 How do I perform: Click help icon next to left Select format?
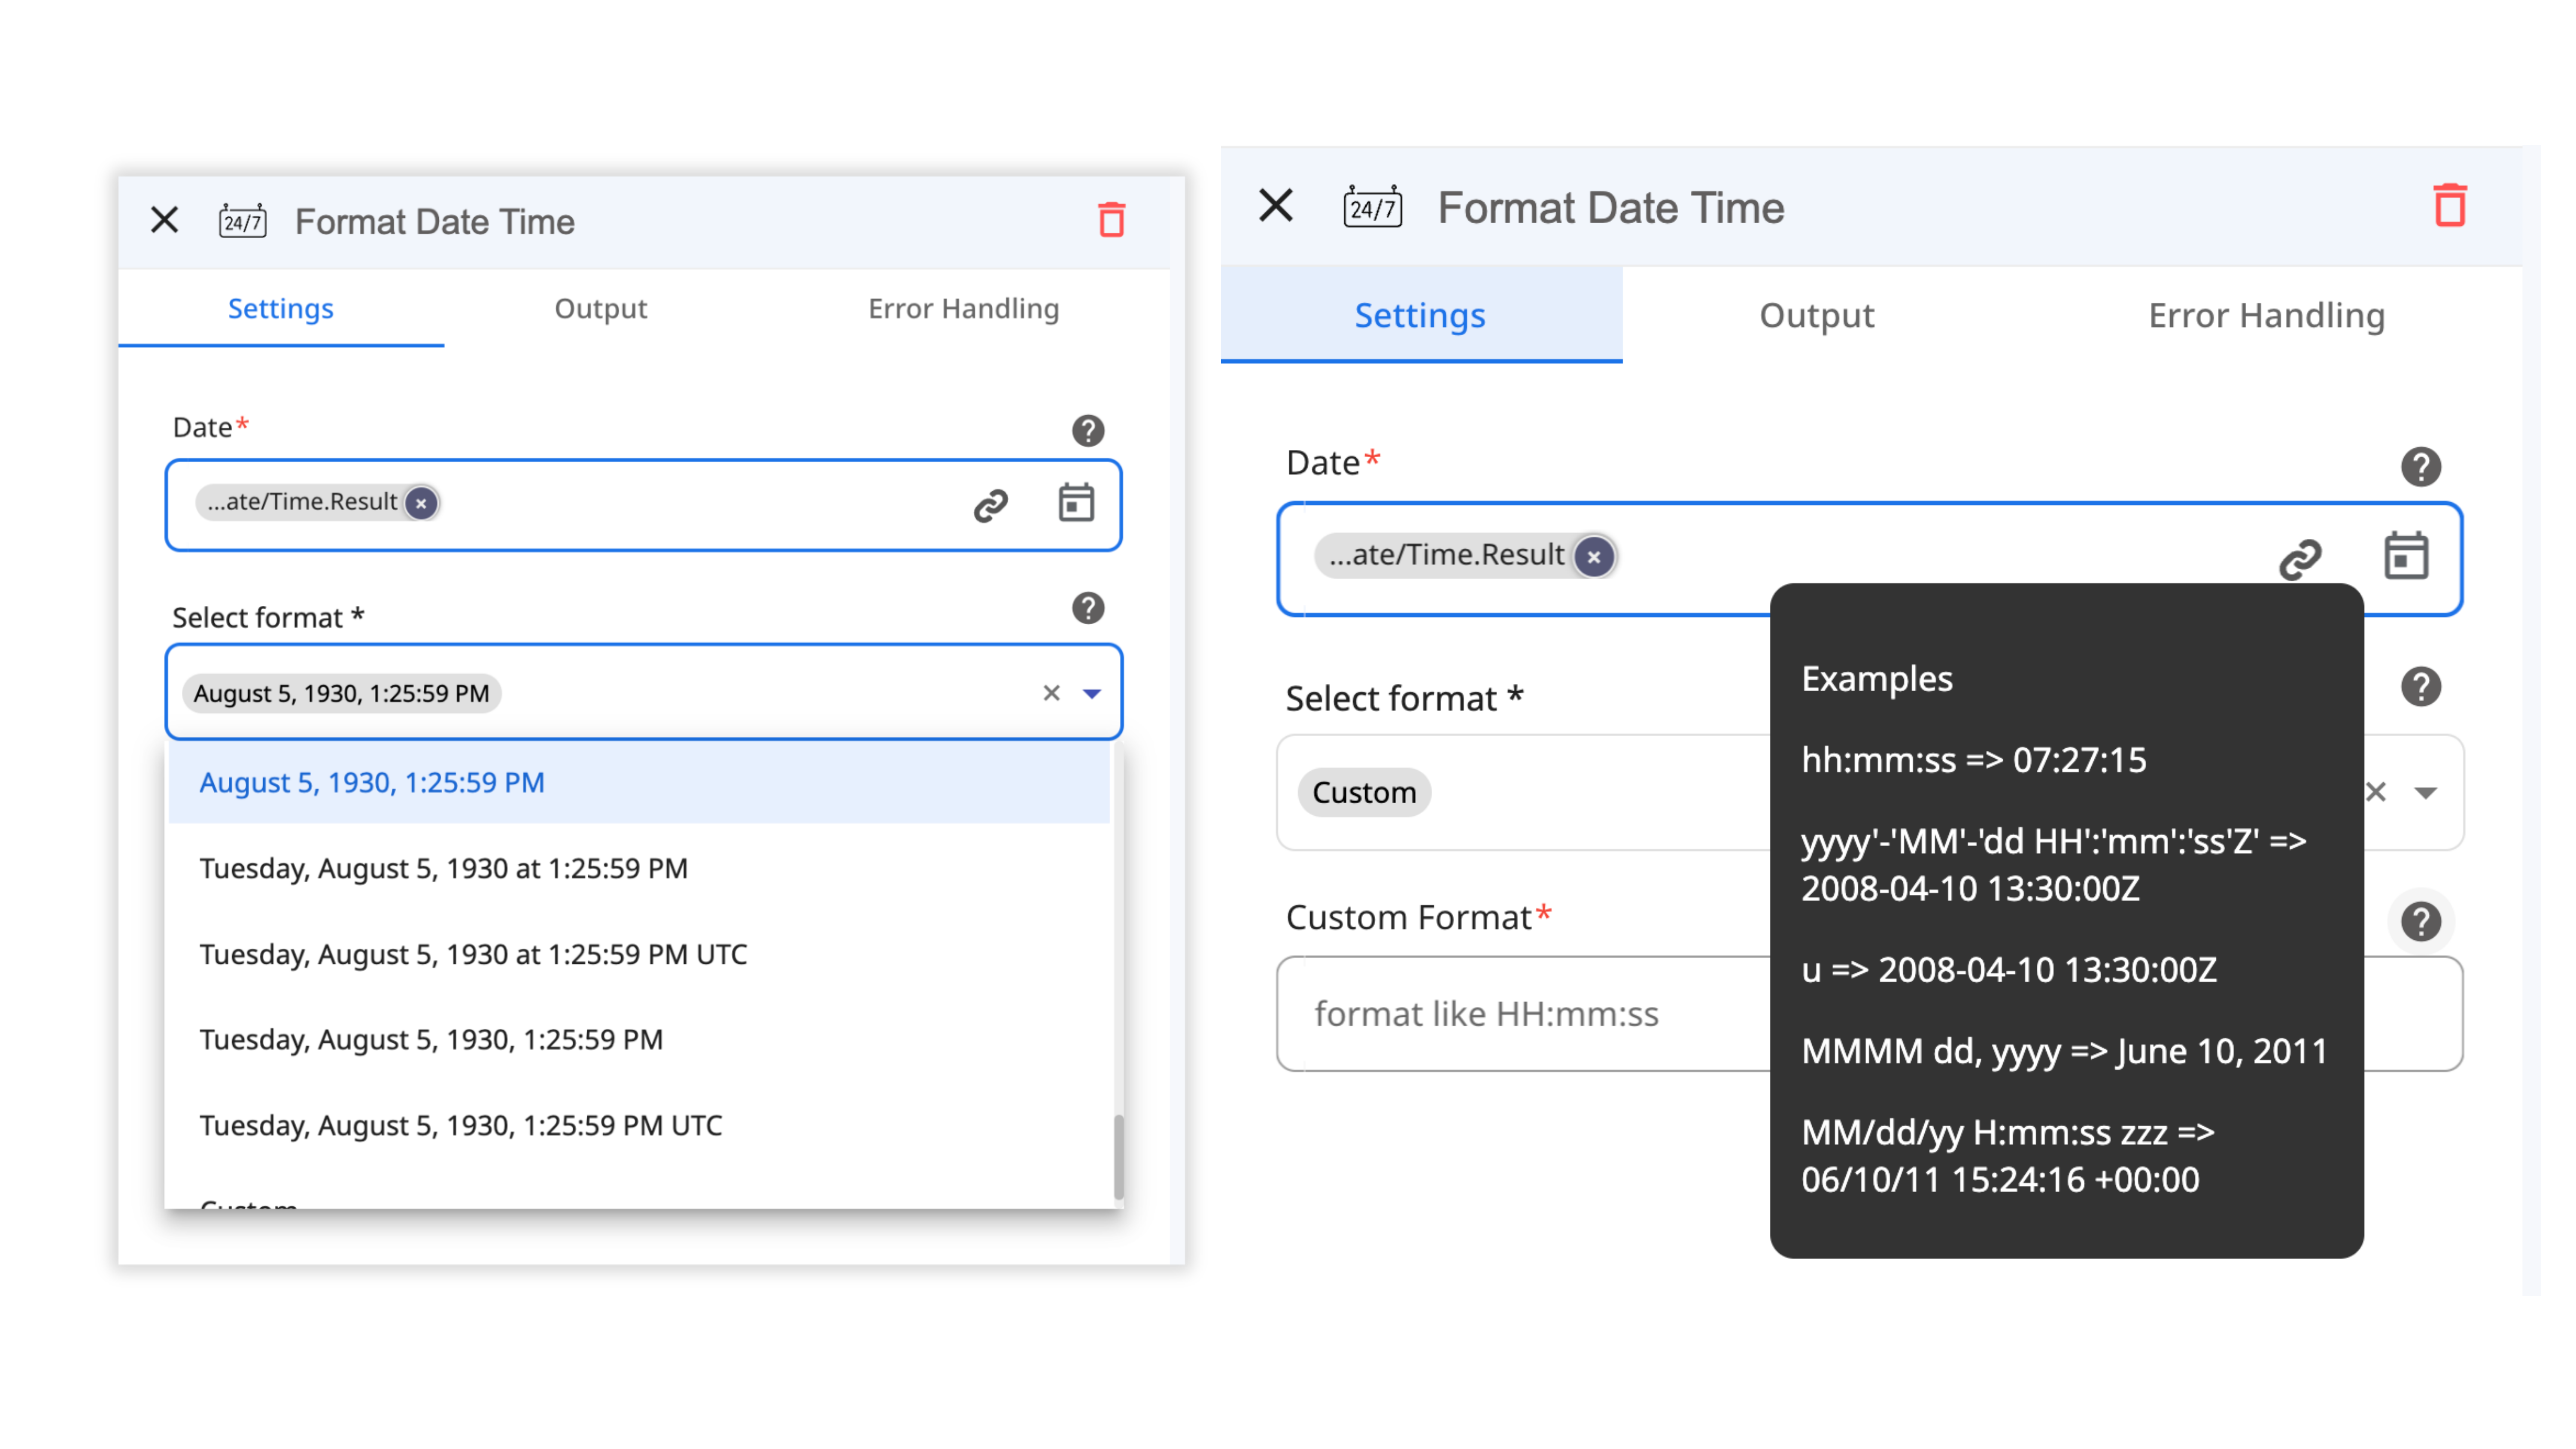[1088, 608]
